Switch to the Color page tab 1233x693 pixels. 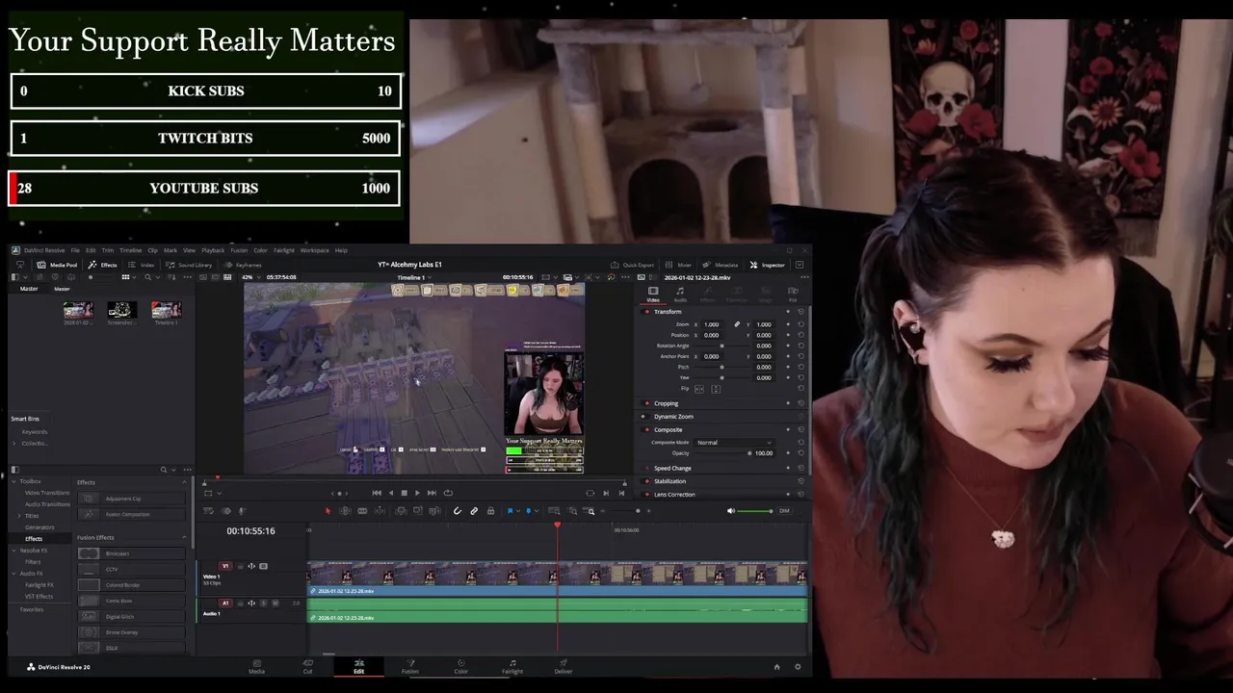click(x=461, y=666)
